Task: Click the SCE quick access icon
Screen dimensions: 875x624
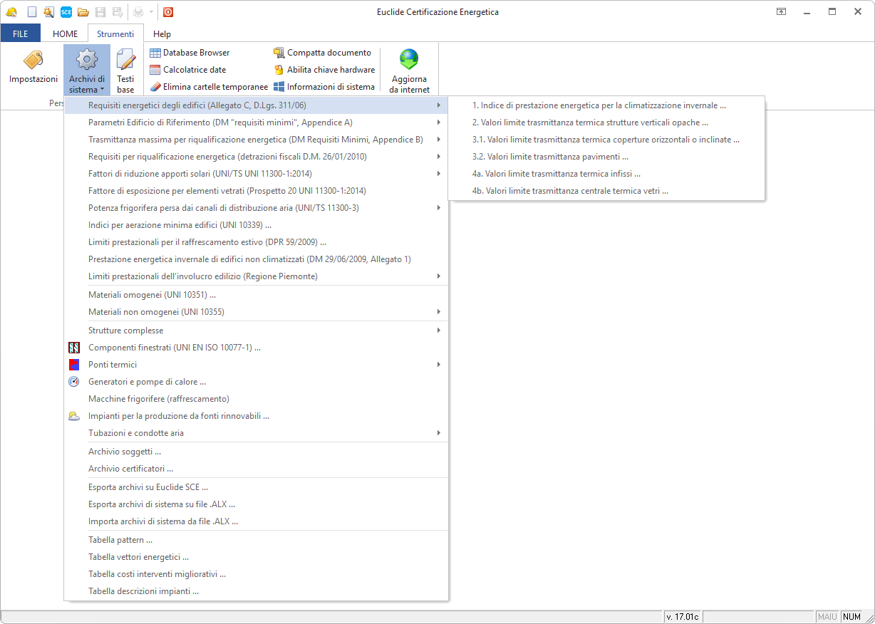Action: pyautogui.click(x=66, y=11)
